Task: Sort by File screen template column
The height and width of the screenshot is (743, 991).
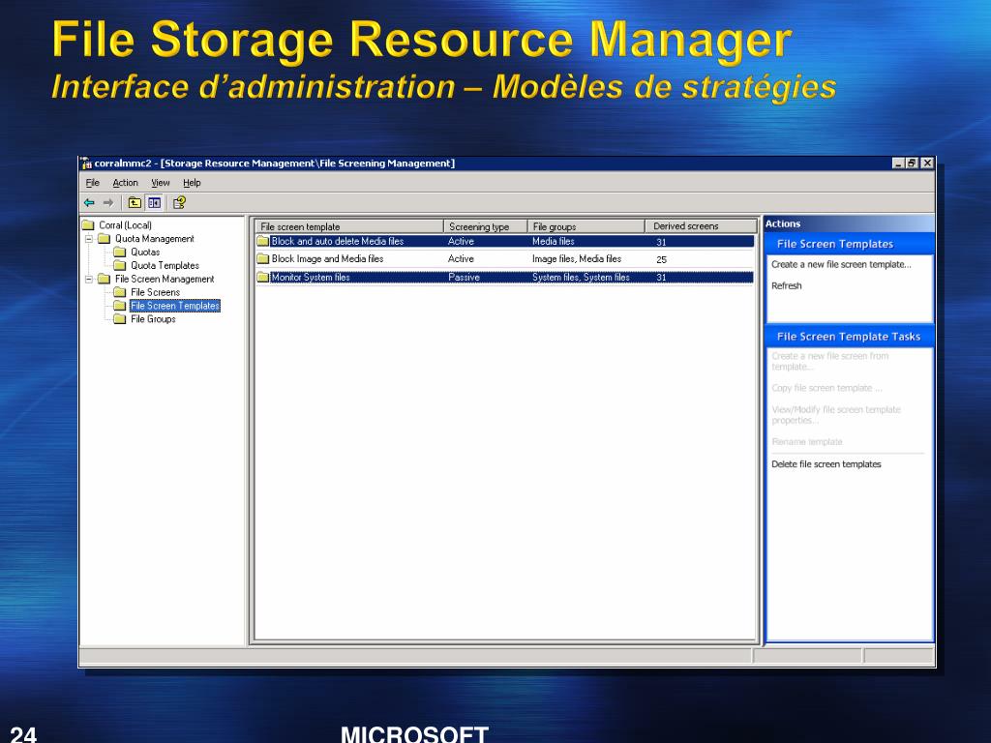Action: click(348, 226)
